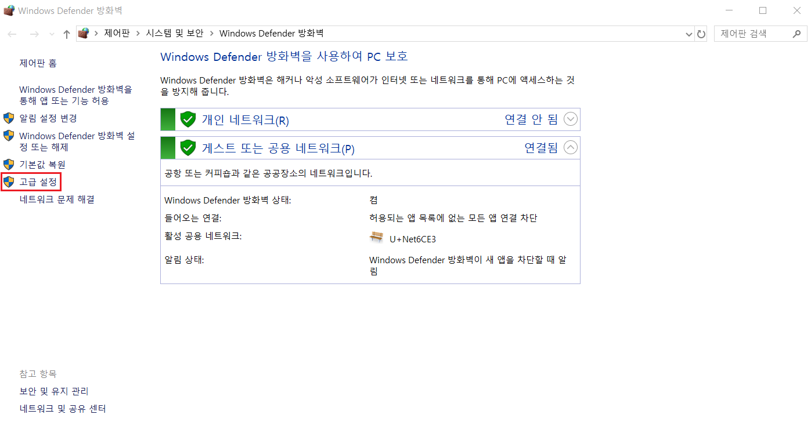The image size is (811, 429).
Task: Click the bench icon beside U+Net6CE3
Action: [x=377, y=237]
